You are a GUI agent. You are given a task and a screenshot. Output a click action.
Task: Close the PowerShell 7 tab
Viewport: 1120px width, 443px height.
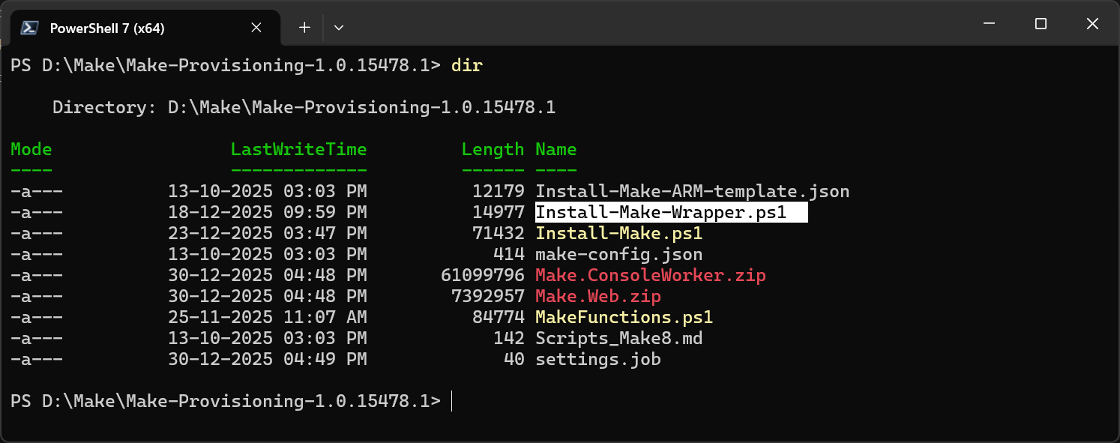[256, 27]
